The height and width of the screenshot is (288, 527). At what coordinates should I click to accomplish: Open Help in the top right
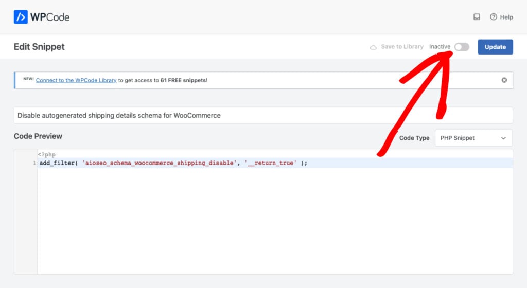pos(501,17)
